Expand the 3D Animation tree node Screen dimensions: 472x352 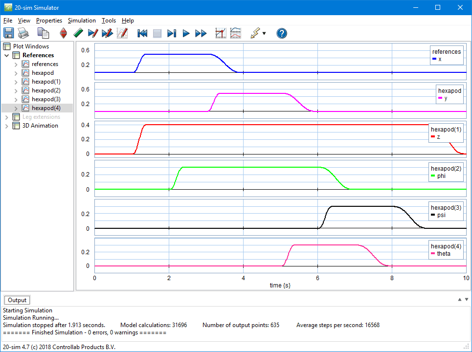click(x=7, y=126)
